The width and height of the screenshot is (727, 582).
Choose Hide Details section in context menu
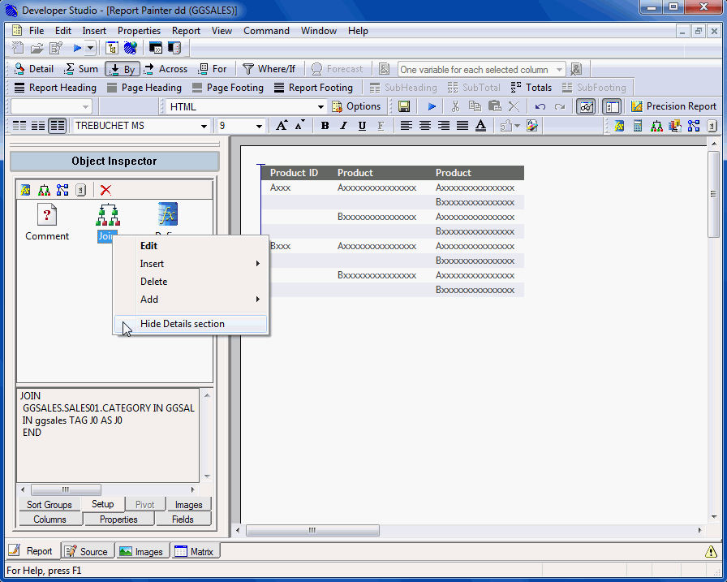[190, 324]
